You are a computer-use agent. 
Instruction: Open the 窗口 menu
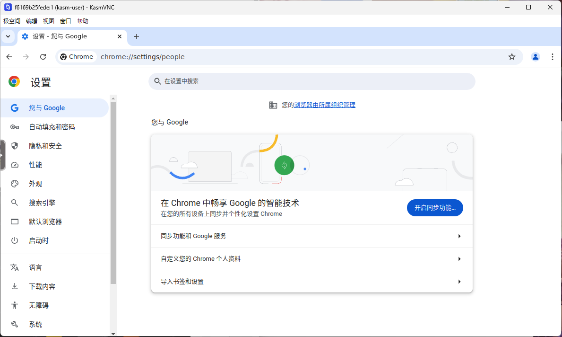[66, 21]
